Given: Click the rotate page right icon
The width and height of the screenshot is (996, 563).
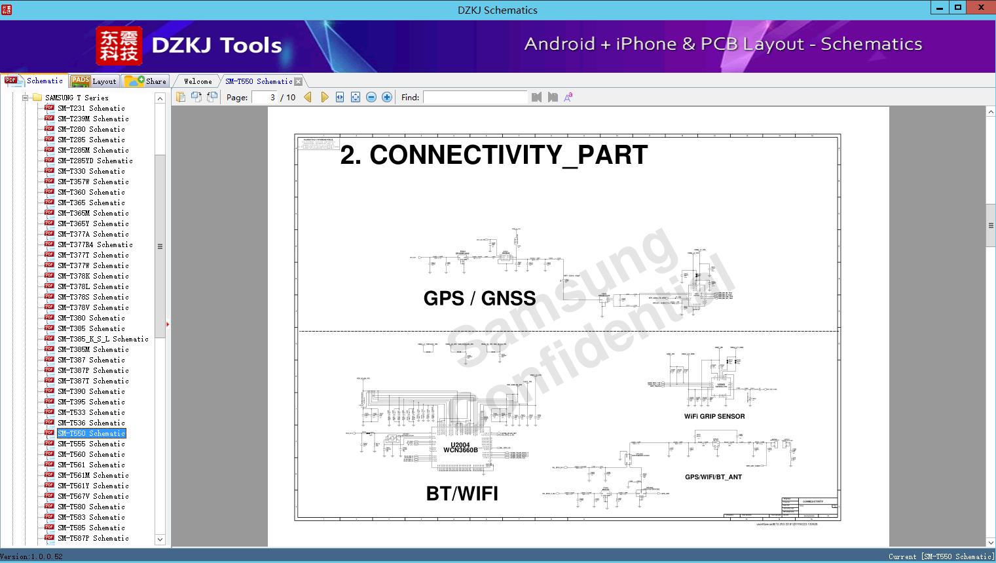Looking at the screenshot, I should coord(212,97).
